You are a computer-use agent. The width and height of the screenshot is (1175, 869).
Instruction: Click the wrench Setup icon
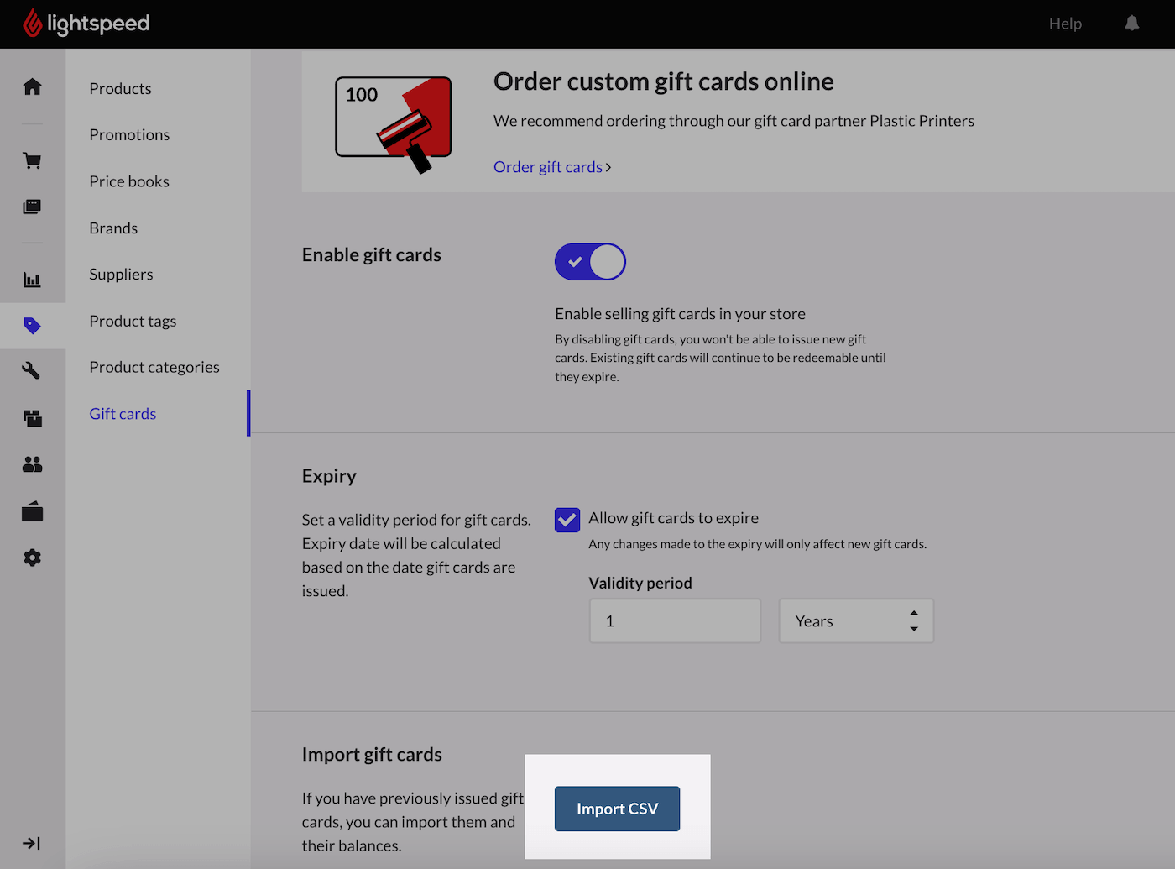point(32,370)
